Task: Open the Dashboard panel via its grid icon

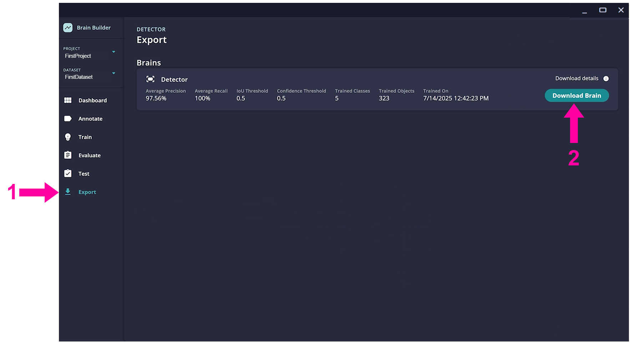Action: pos(68,100)
